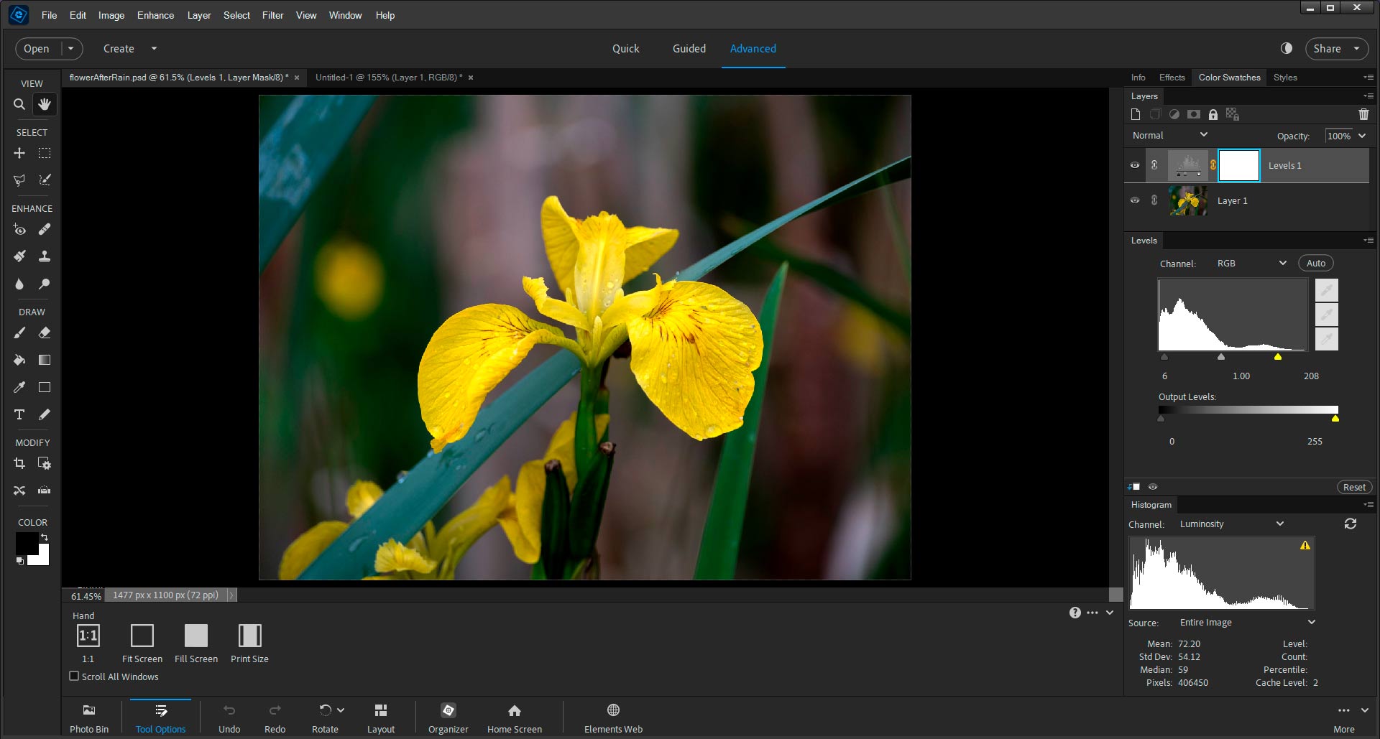Image resolution: width=1380 pixels, height=739 pixels.
Task: Click the Auto button in Levels
Action: pyautogui.click(x=1315, y=264)
